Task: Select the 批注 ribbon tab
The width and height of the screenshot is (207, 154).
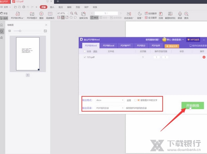Action: [61, 7]
